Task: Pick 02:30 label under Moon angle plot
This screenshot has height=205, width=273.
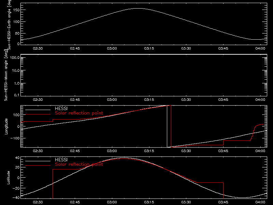Action: 38,99
